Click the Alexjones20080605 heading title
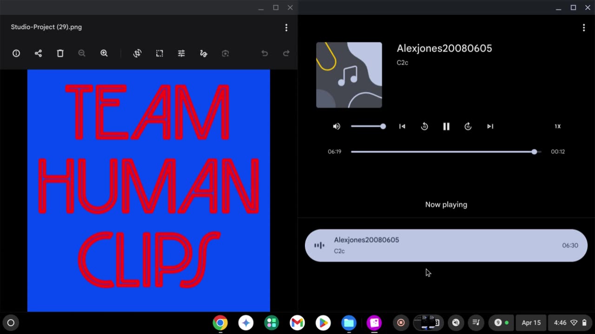 click(x=444, y=48)
